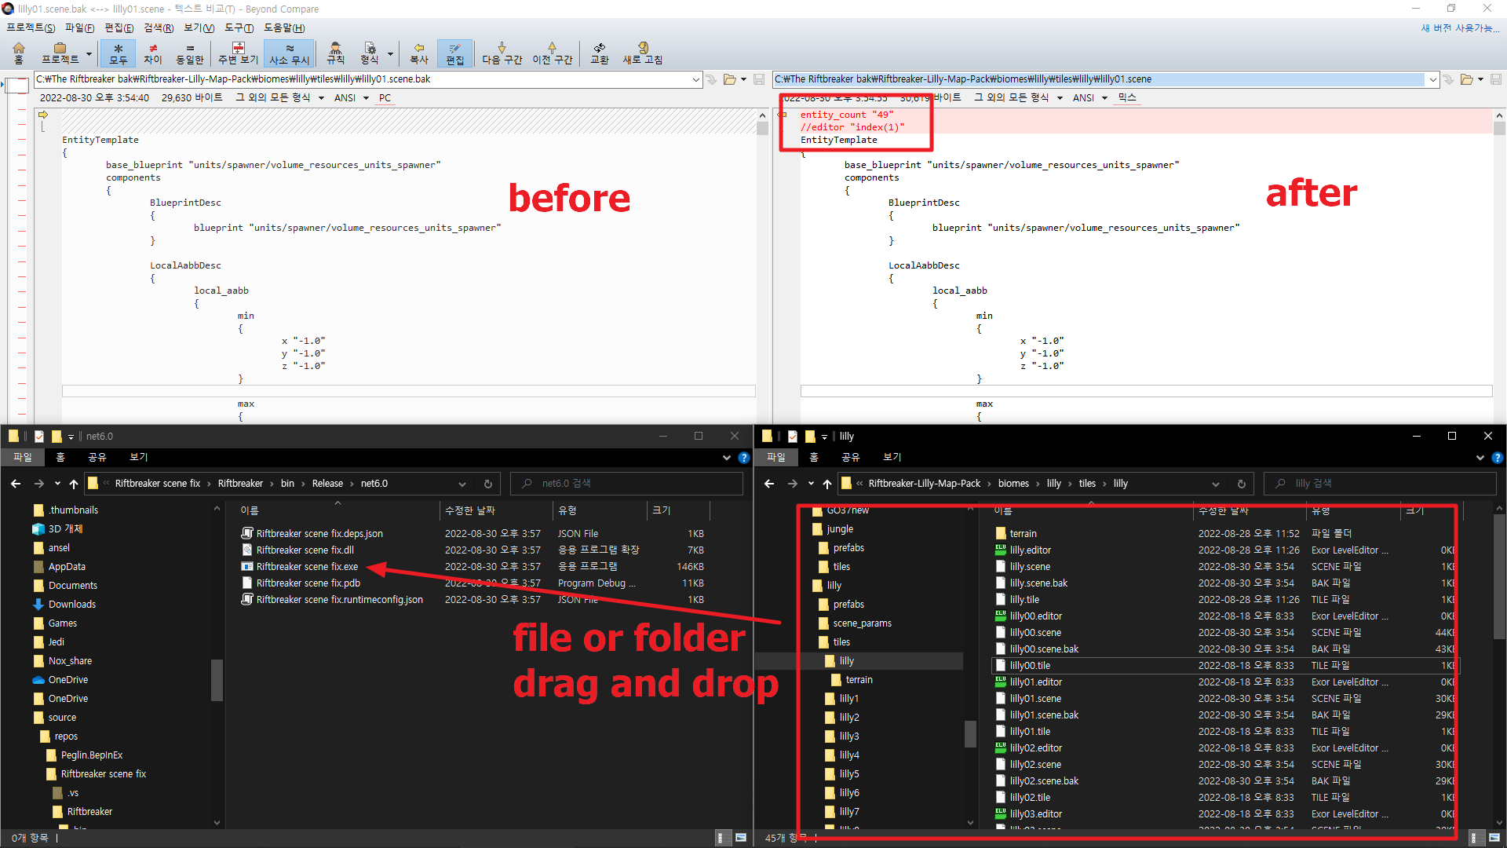
Task: Show identical lines with 동일한 icon
Action: coord(189,53)
